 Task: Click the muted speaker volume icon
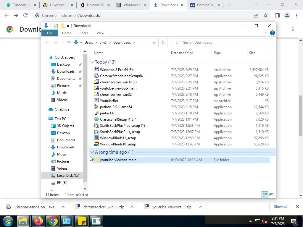(x=264, y=221)
